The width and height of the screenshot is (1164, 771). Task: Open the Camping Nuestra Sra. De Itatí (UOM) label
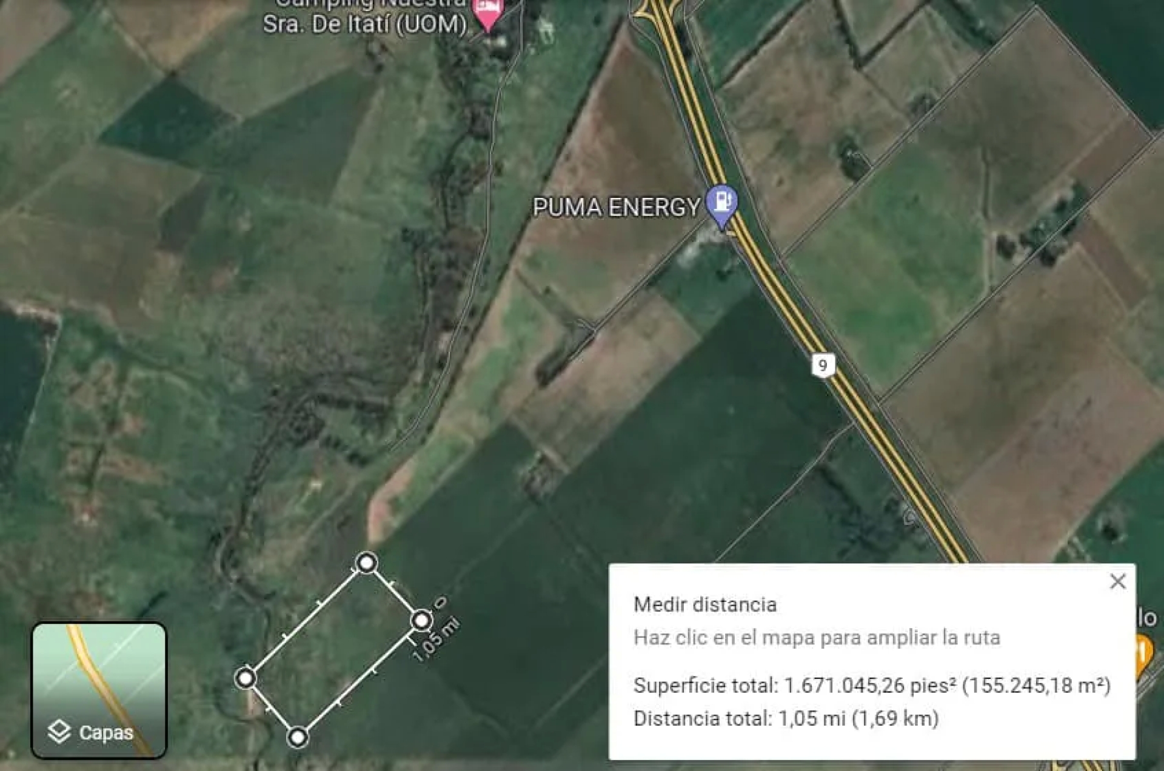(365, 16)
